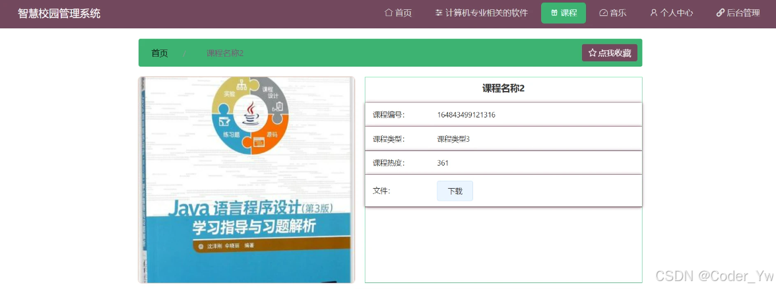Screen dimensions: 776x289
Task: Click the 课程名称2 breadcrumb item
Action: click(224, 53)
